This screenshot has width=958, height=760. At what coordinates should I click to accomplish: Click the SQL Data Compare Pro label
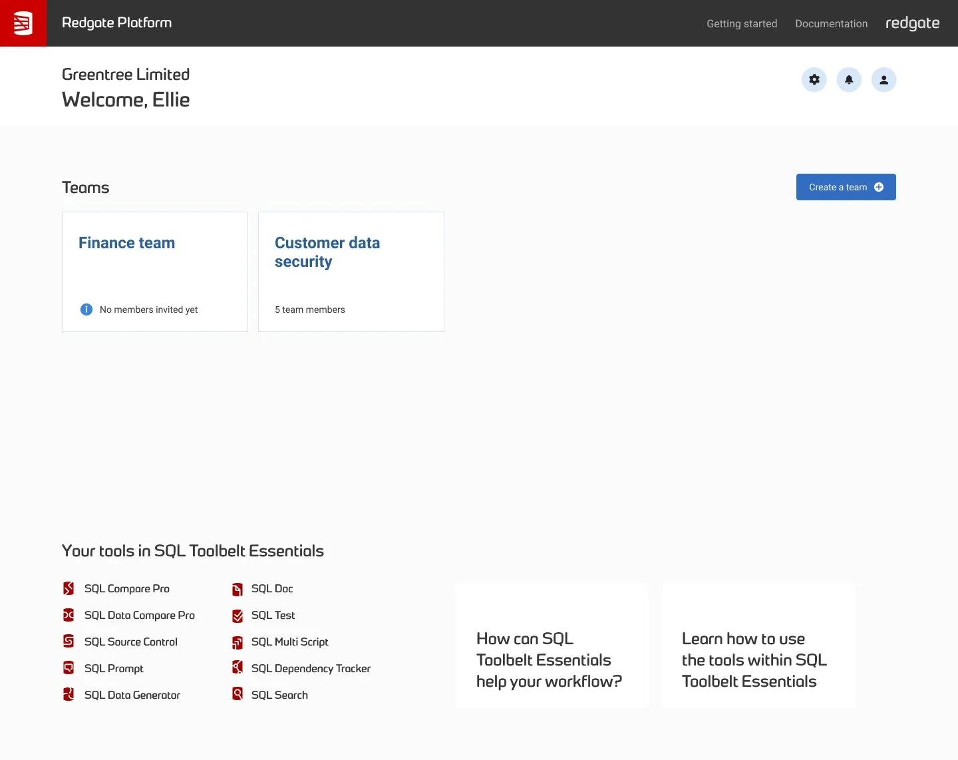(140, 615)
